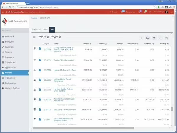The image size is (177, 133).
Task: Click the Projects breadcrumb link
Action: 34,18
